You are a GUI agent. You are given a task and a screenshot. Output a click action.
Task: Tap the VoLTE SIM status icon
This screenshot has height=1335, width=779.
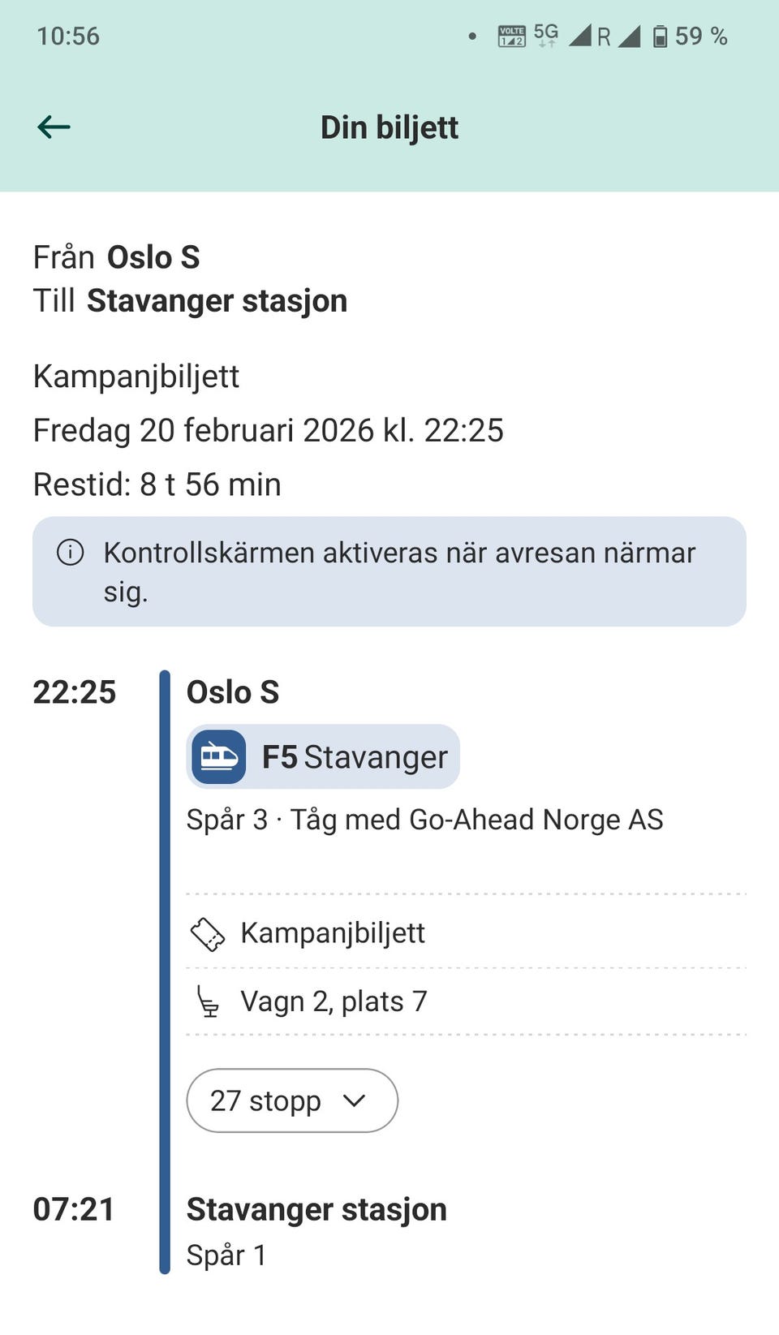point(511,36)
